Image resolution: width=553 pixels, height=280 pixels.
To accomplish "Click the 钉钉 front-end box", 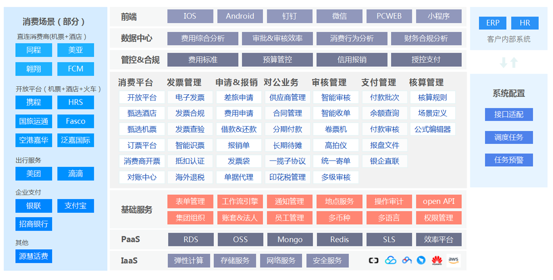I will tap(290, 16).
